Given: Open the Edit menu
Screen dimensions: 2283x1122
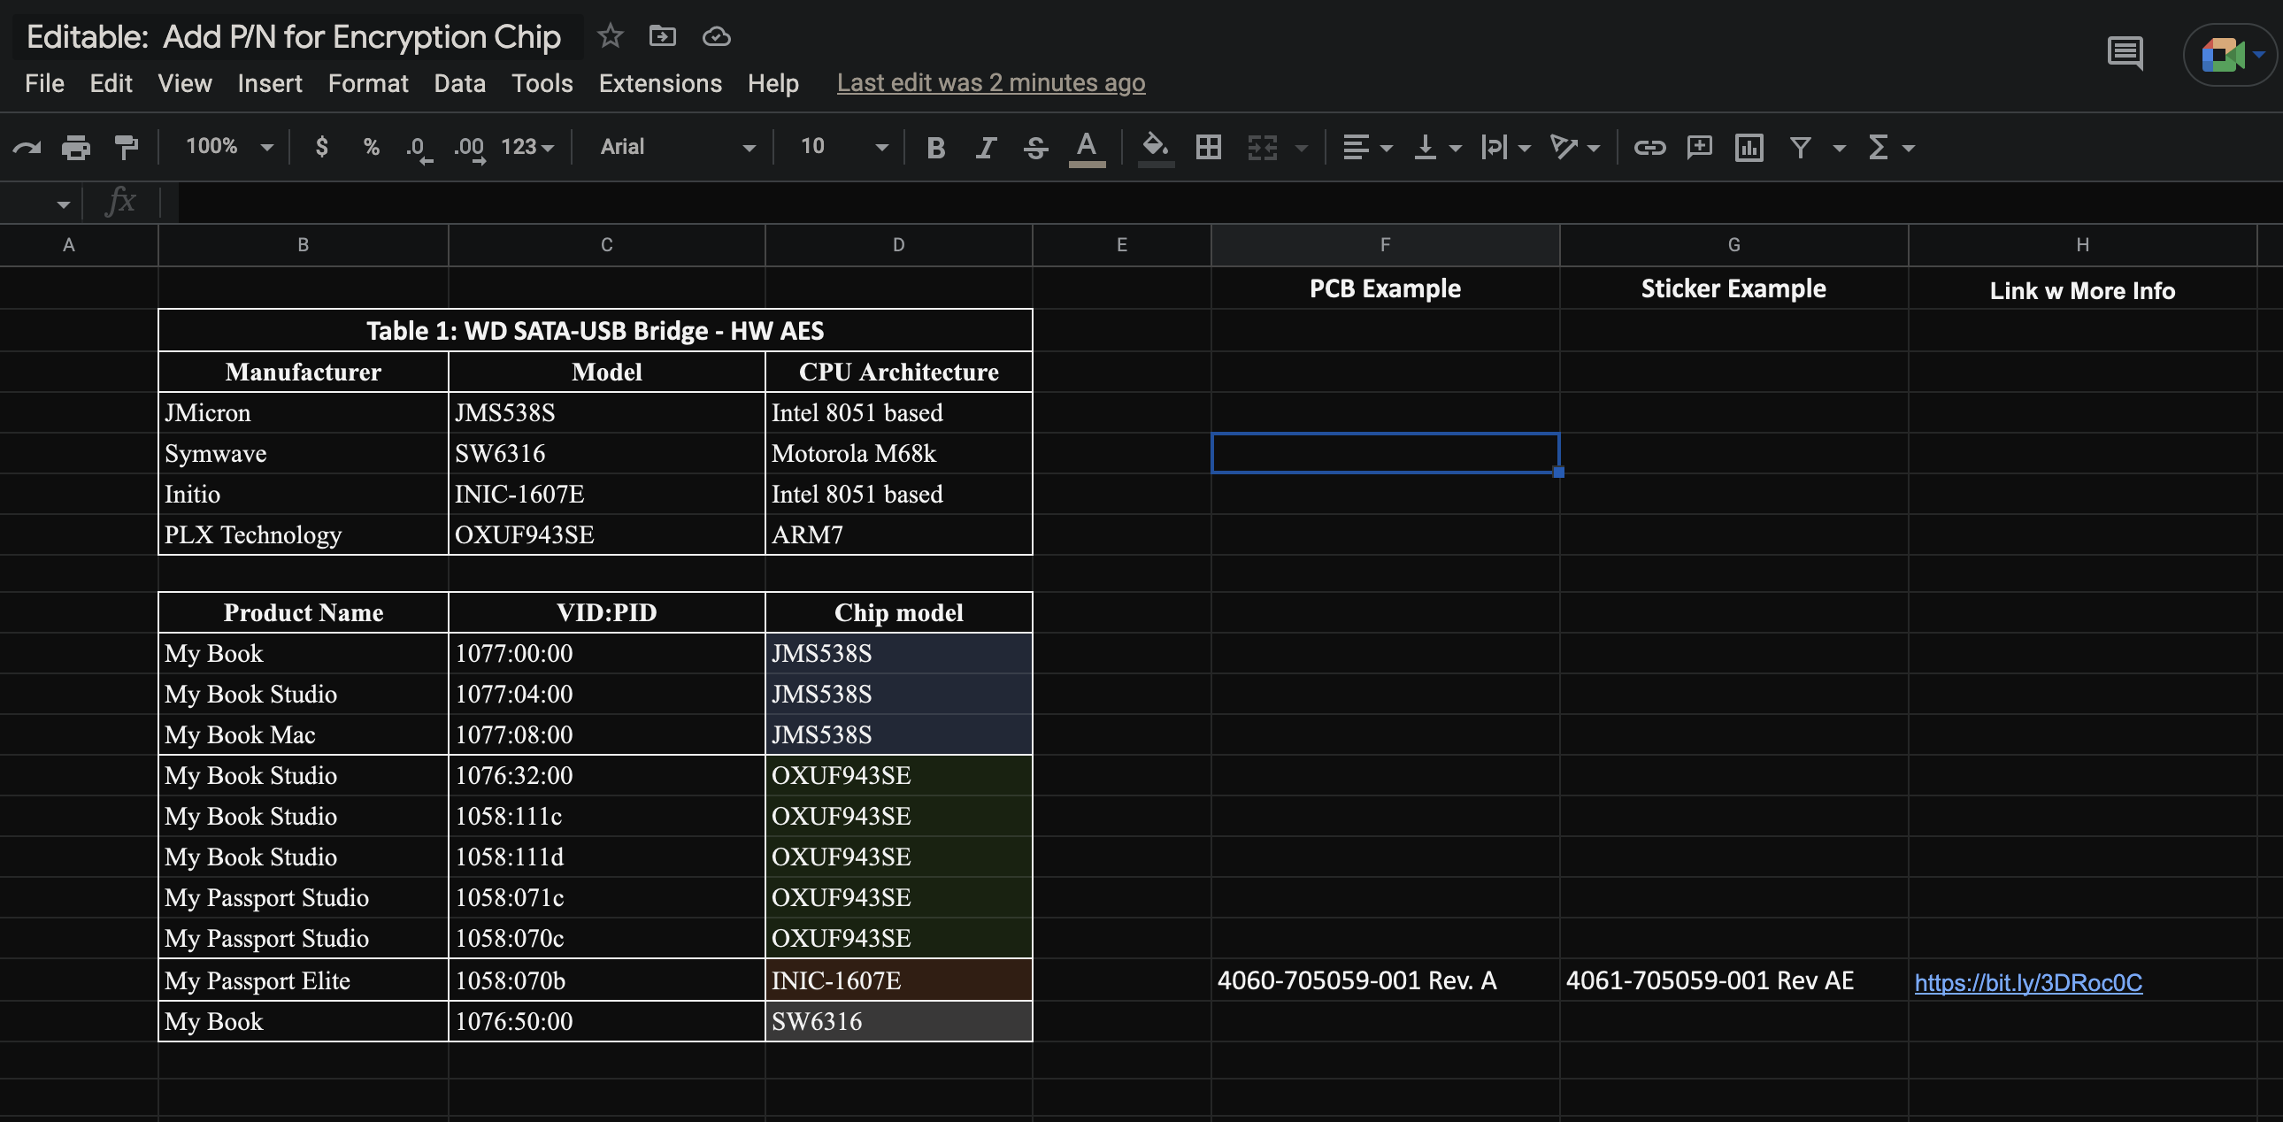Looking at the screenshot, I should (x=111, y=83).
